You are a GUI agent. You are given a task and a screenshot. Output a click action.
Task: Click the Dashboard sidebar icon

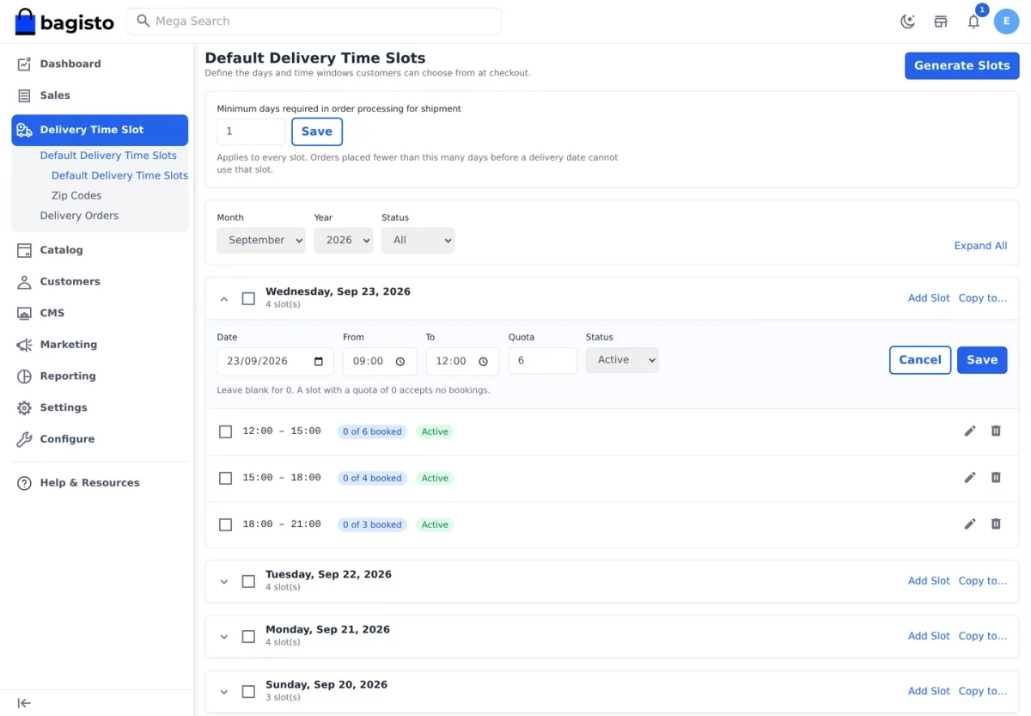coord(24,64)
